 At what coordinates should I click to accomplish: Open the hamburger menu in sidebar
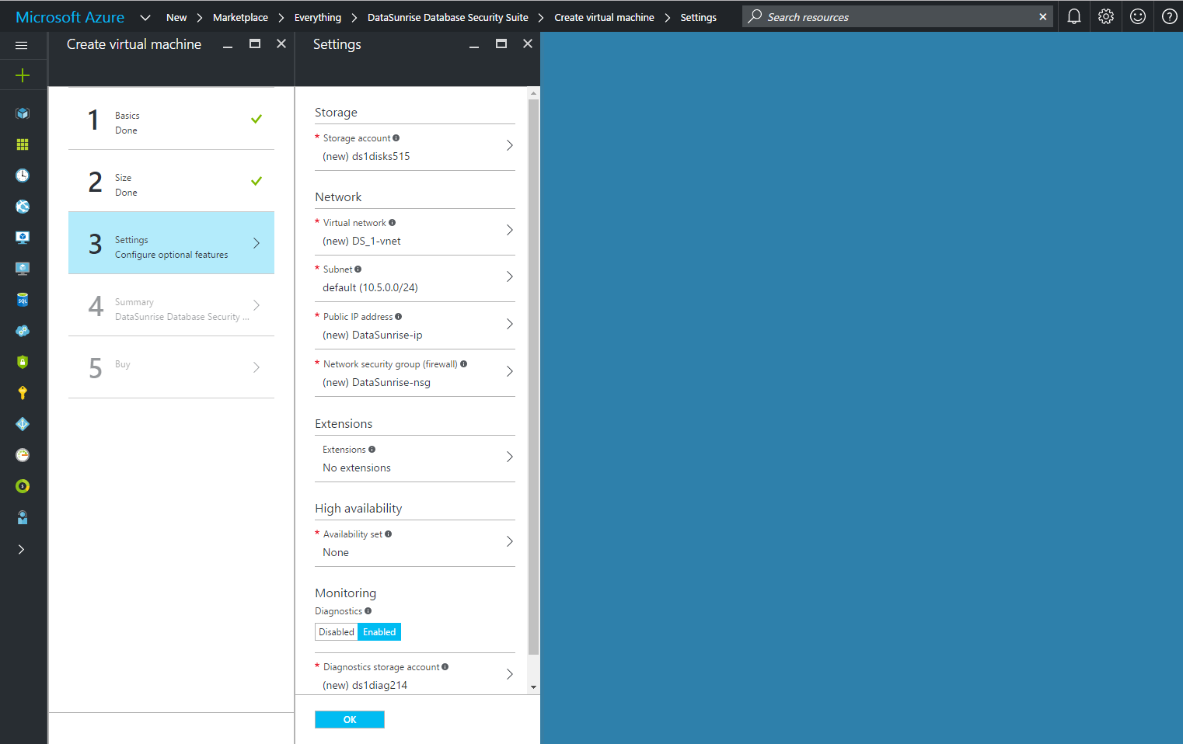[22, 45]
